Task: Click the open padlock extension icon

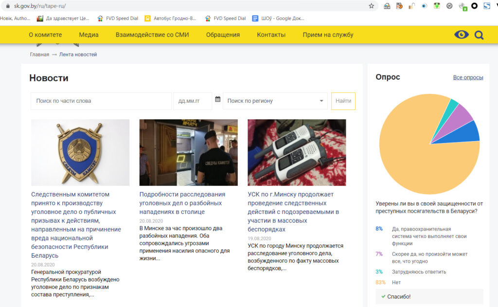Action: click(412, 5)
